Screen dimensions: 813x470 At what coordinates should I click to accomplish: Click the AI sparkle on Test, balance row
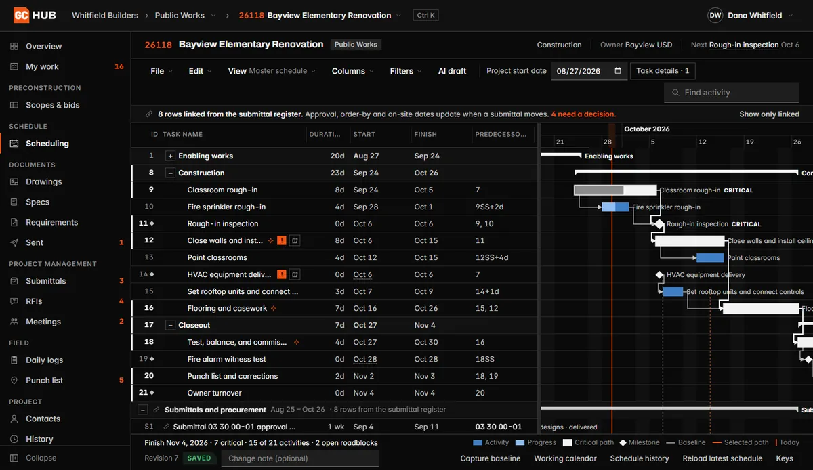point(297,342)
